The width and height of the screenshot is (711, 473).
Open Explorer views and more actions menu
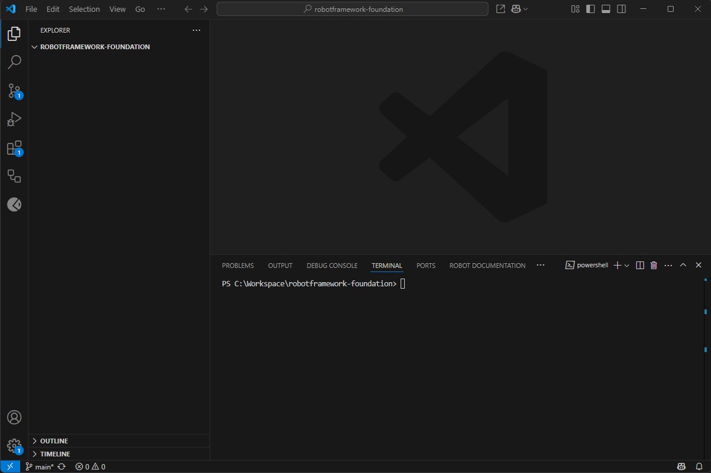coord(196,30)
